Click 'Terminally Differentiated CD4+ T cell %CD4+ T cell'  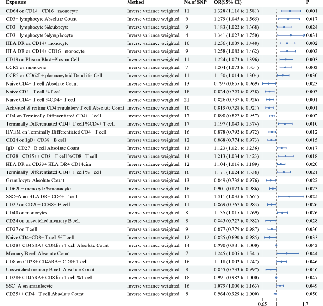point(60,124)
